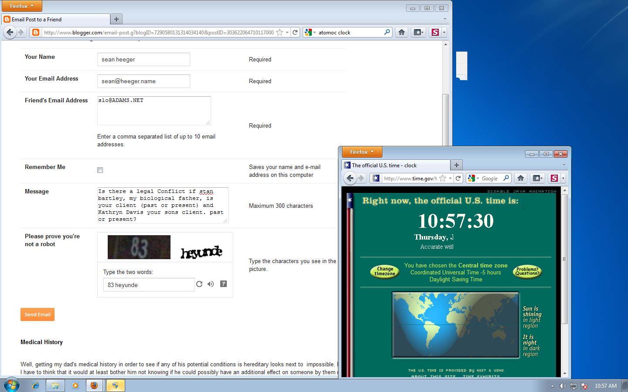Click the Windows Start button

point(12,385)
